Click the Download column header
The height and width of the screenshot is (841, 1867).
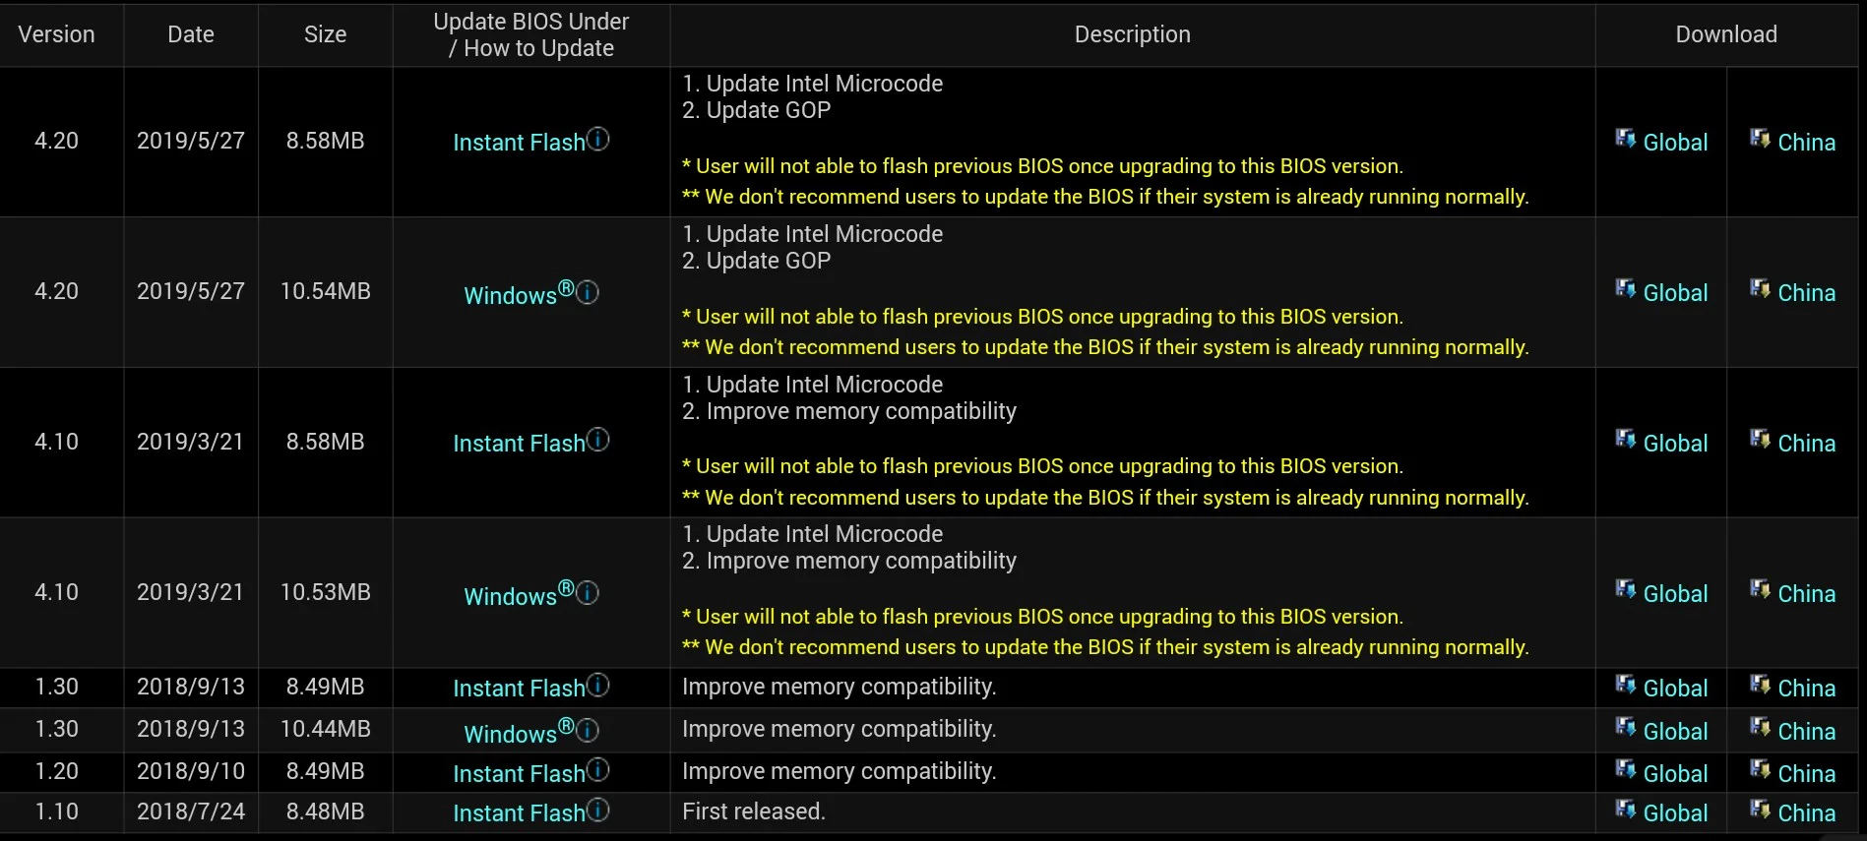pos(1726,34)
